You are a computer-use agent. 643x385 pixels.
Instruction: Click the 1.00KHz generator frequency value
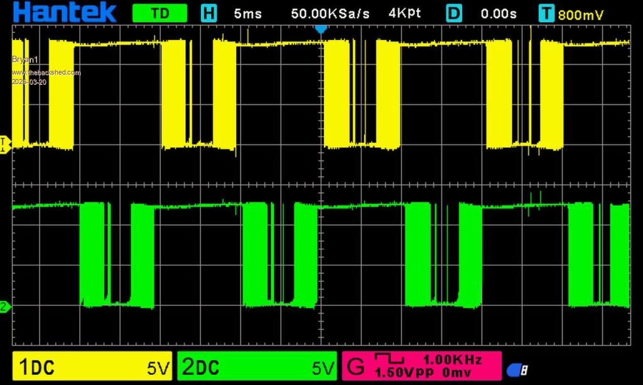pos(452,359)
